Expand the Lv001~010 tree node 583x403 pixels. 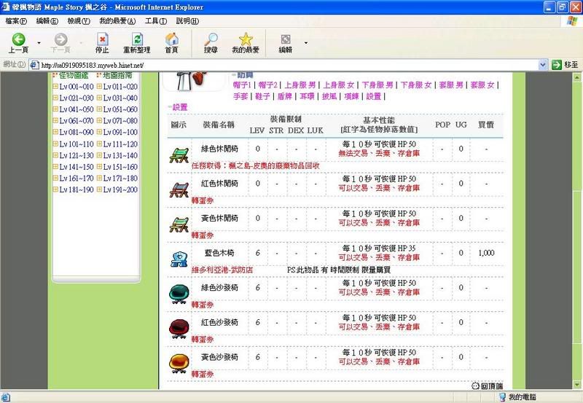[x=55, y=87]
